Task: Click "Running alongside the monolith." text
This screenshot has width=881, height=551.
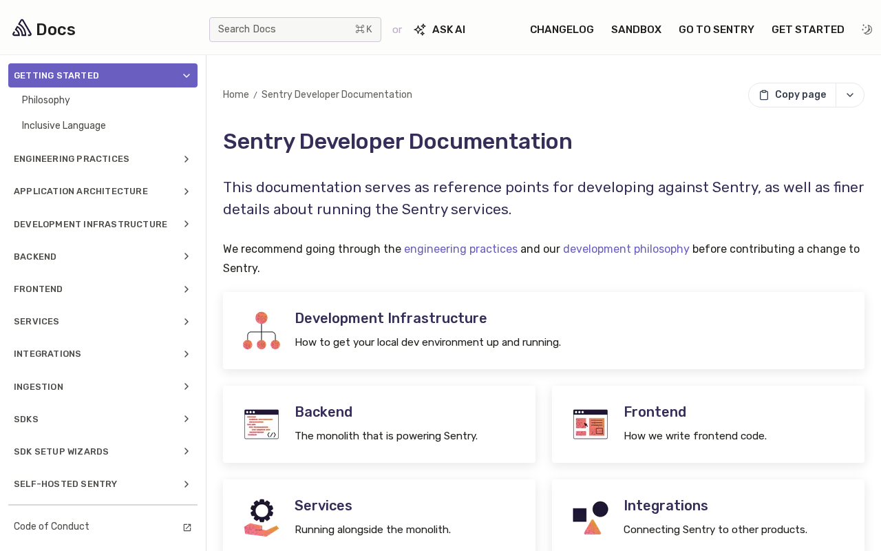Action: [x=372, y=530]
